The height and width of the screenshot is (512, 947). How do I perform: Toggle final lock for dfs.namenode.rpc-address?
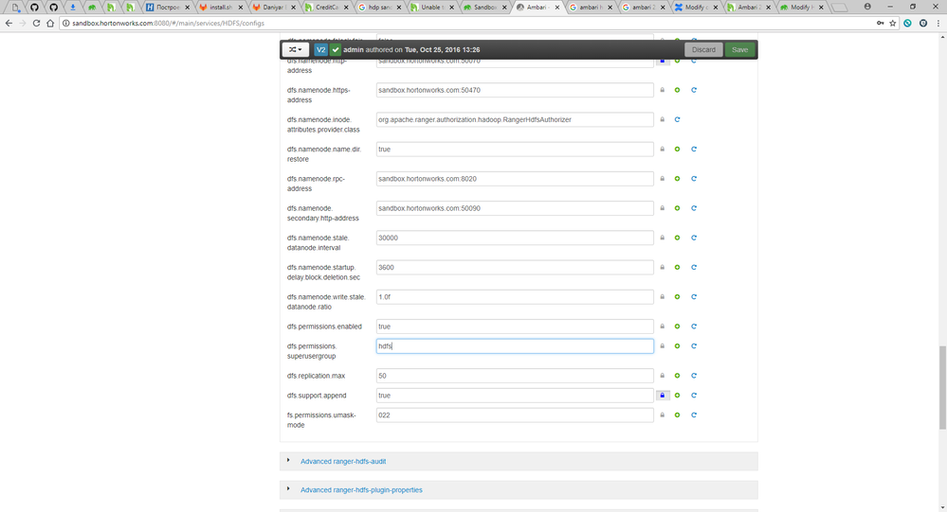pyautogui.click(x=662, y=179)
